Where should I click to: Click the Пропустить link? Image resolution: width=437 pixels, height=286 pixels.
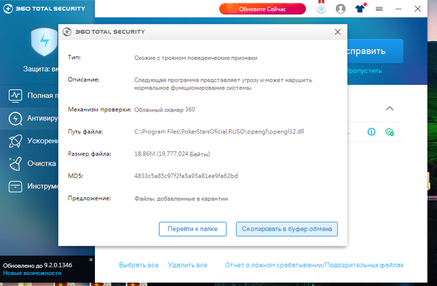coord(364,71)
